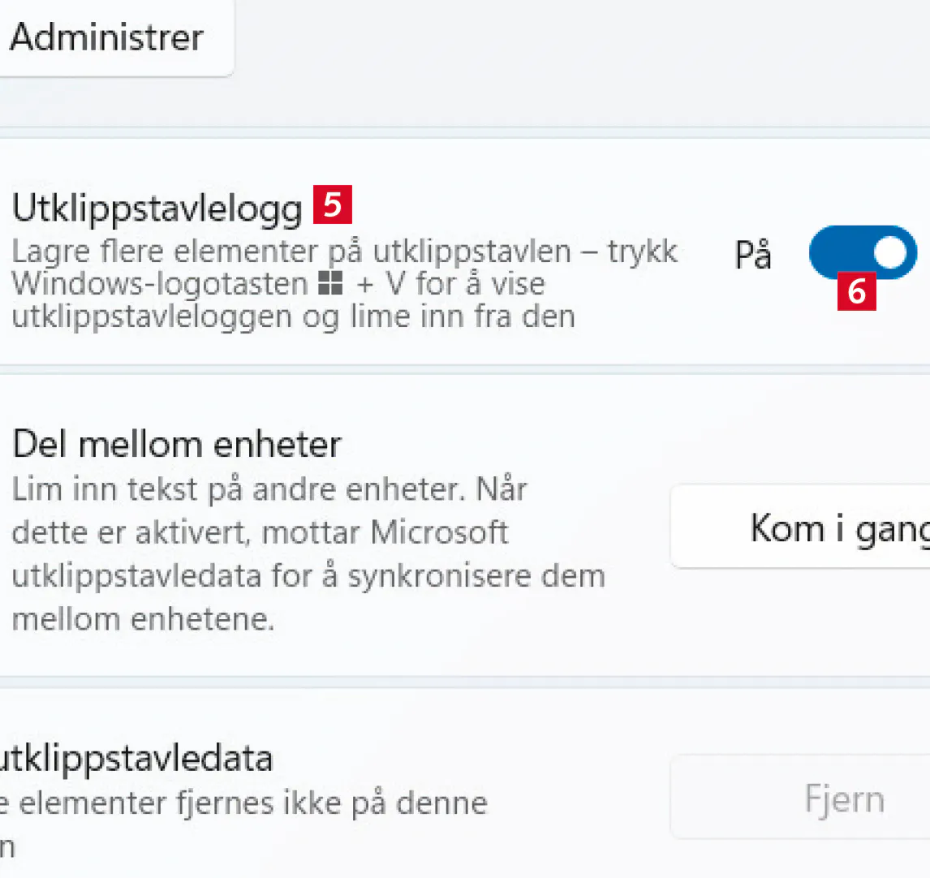The width and height of the screenshot is (930, 878).
Task: Click the 'Windows-logotasten' text
Action: coord(160,284)
